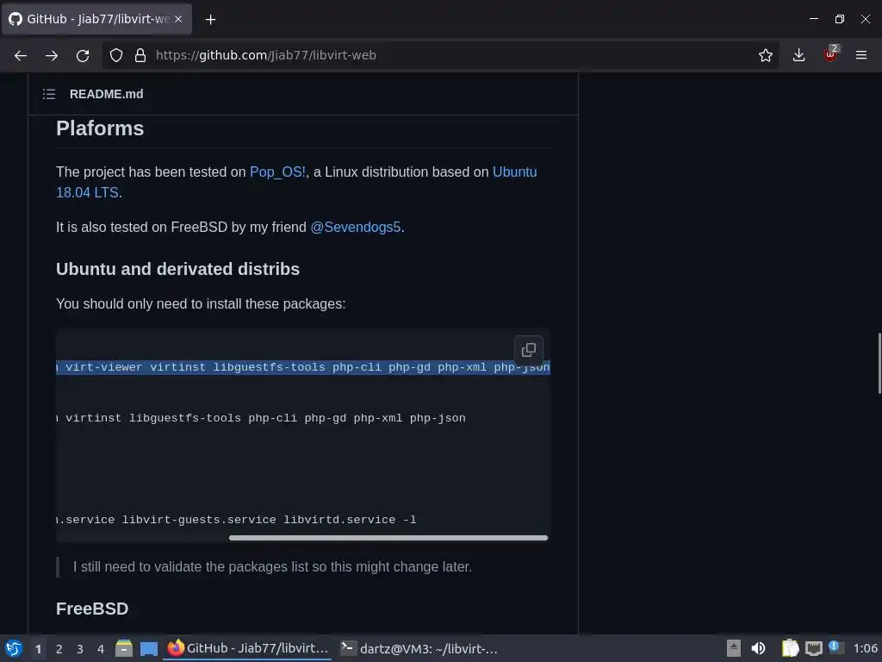Click the 'virtinst libguestfs-tools php-cli' second command line
882x662 pixels.
pos(261,418)
